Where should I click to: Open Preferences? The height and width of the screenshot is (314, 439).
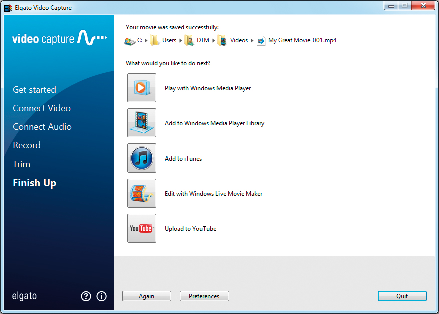tap(204, 296)
